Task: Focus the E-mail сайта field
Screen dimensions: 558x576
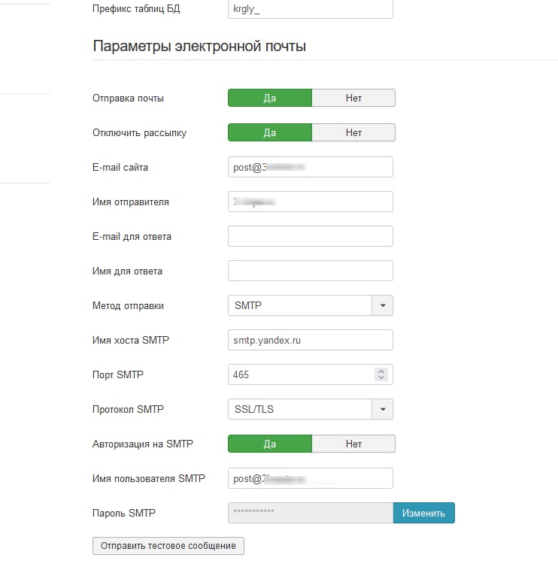Action: pos(311,167)
